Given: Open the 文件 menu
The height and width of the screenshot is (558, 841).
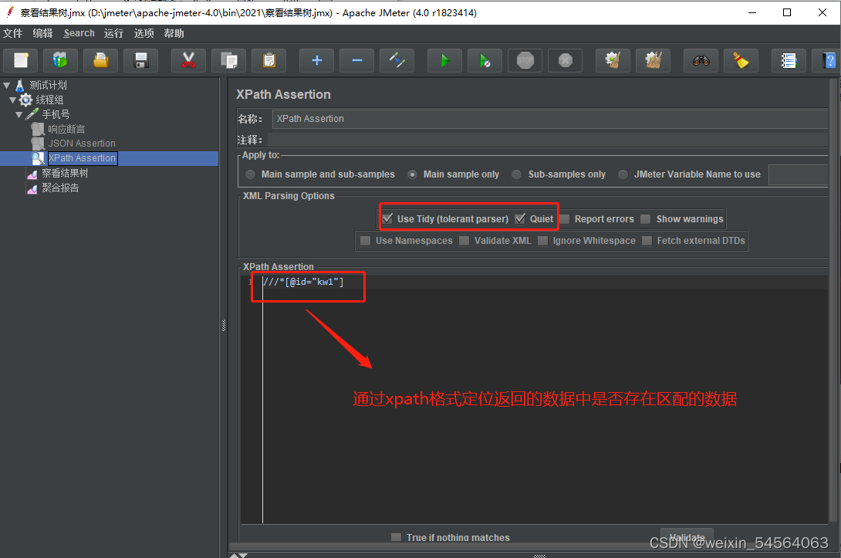Looking at the screenshot, I should click(x=13, y=33).
